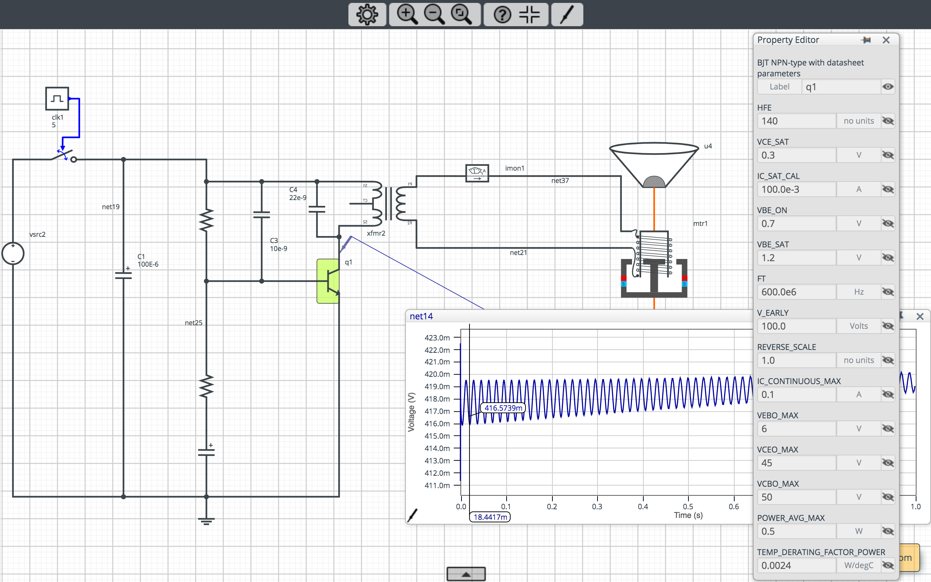Click the 18.4417m time cursor marker
The height and width of the screenshot is (582, 931).
tap(490, 517)
